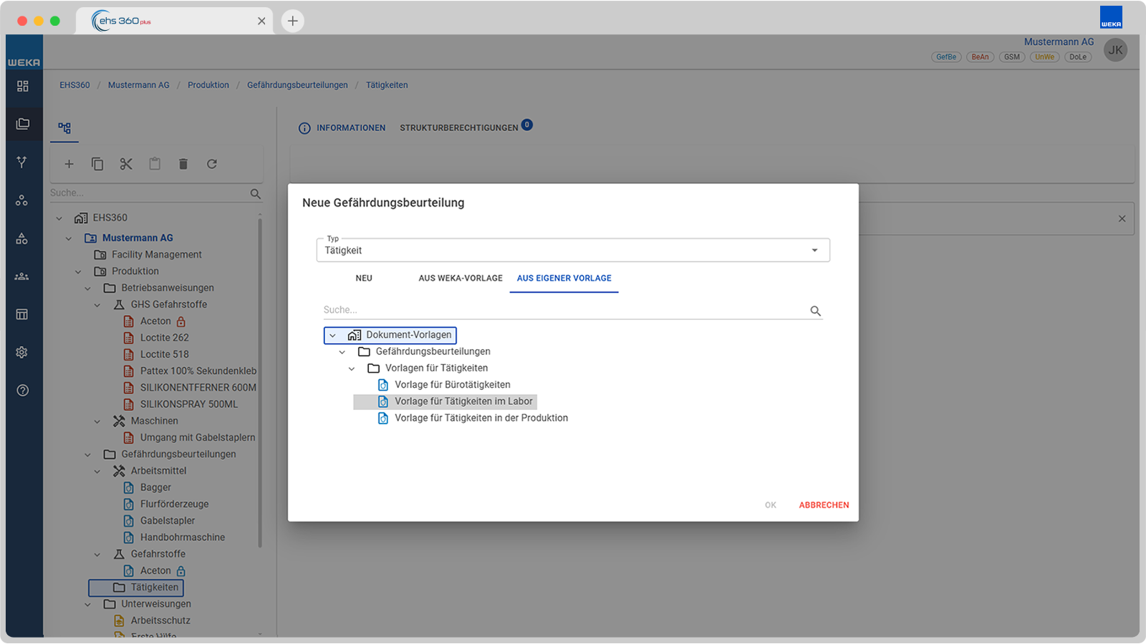Click the trash delete icon
Image resolution: width=1146 pixels, height=644 pixels.
point(183,164)
